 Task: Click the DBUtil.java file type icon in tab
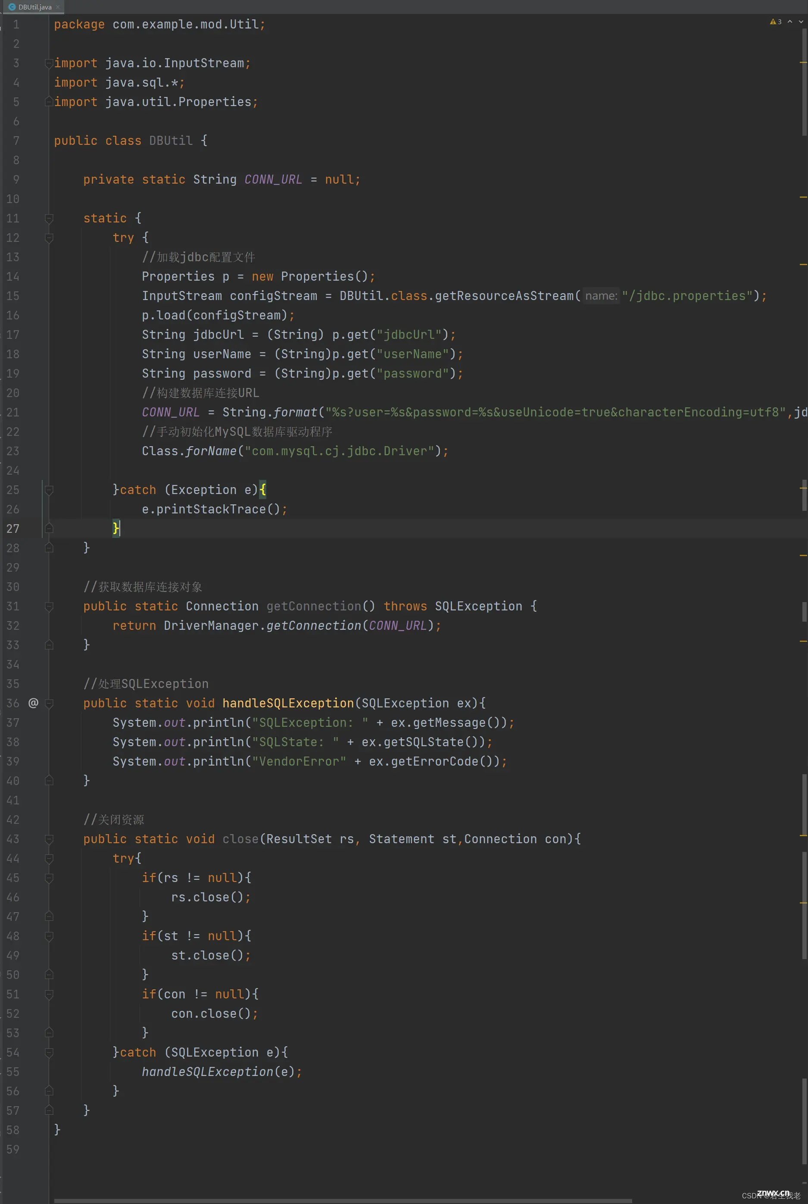[12, 7]
